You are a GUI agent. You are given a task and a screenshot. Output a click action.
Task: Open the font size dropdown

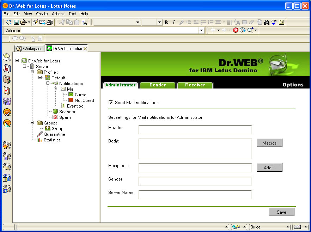tap(159, 22)
